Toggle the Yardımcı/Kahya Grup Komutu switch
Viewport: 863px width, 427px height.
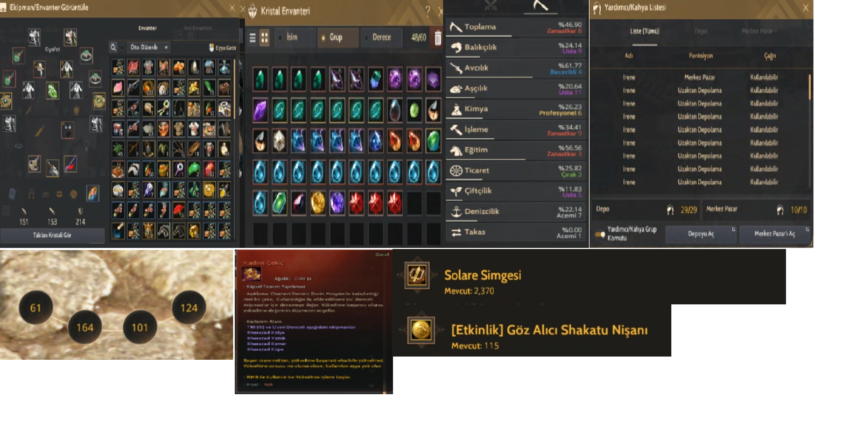[600, 234]
